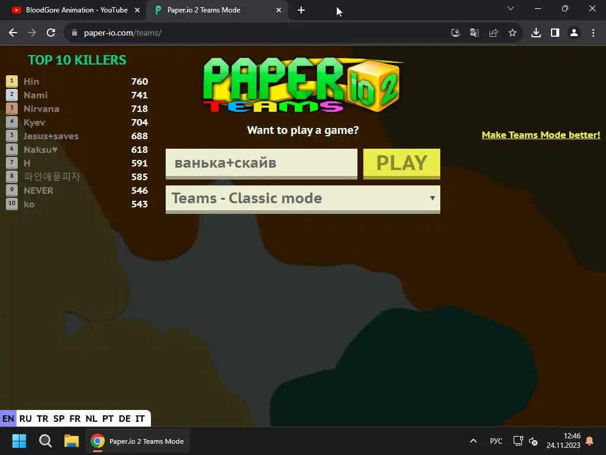The width and height of the screenshot is (606, 455).
Task: Click the browser forward arrow
Action: 32,33
